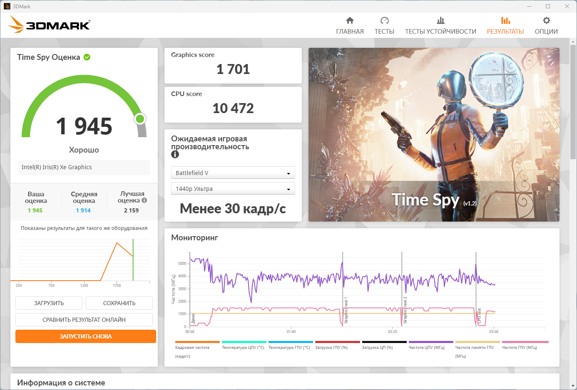Click the CPU score value 10 472
The width and height of the screenshot is (577, 390).
pos(233,109)
